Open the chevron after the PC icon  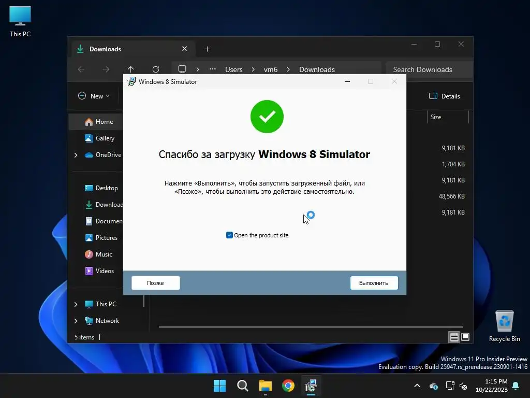click(x=198, y=69)
